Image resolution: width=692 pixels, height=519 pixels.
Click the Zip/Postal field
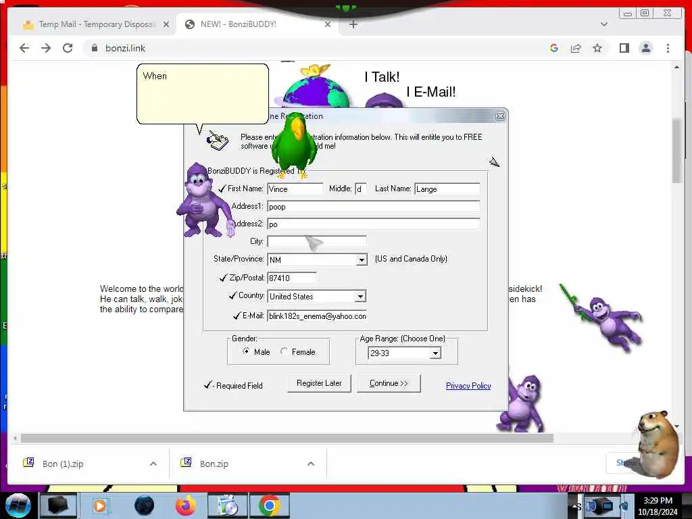click(x=292, y=278)
